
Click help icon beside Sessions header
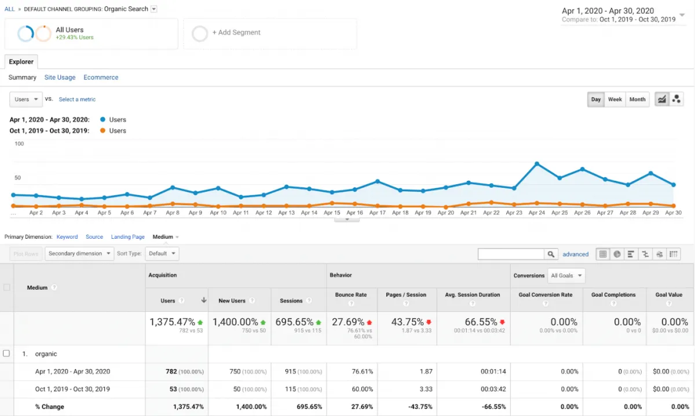309,301
